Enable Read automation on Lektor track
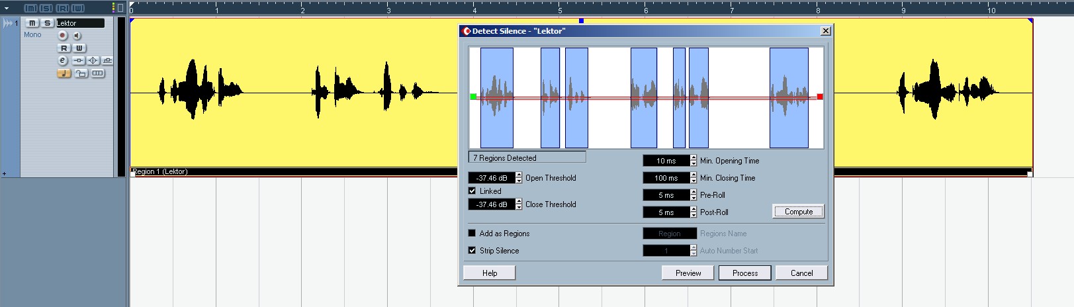 click(64, 48)
